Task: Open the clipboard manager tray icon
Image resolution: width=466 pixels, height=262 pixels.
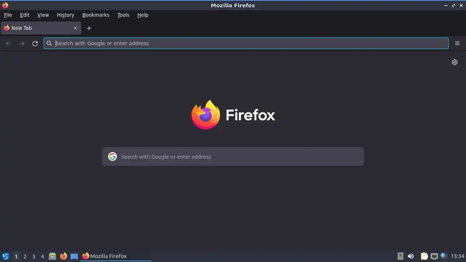Action: [x=424, y=256]
